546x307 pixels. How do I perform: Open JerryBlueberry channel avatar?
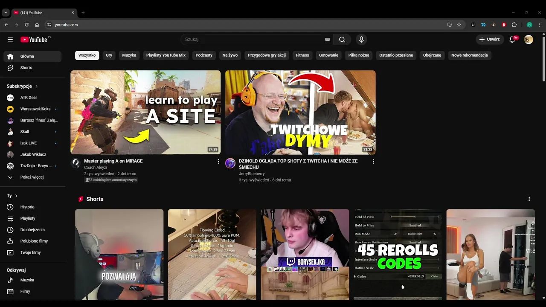tap(230, 163)
